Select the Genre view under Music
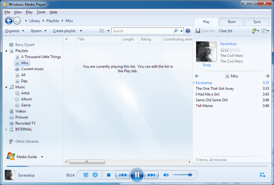Screen dimensions: 274x185 26,105
